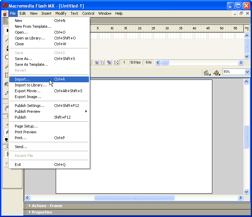Select Print... from the File menu
This screenshot has width=252, height=217.
[x=49, y=138]
